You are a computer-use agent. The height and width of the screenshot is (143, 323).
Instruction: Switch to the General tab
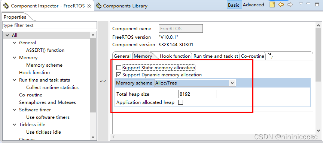122,56
